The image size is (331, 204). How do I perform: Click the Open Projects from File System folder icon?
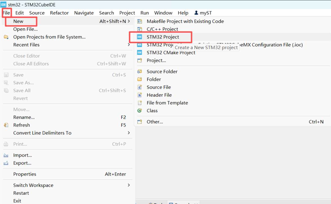click(x=6, y=37)
